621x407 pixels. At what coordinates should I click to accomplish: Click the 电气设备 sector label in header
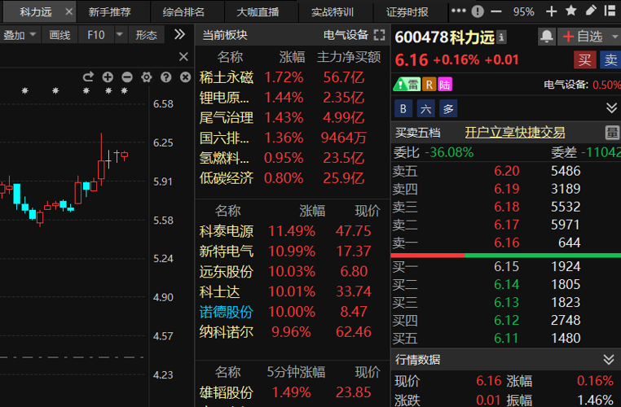click(x=346, y=35)
